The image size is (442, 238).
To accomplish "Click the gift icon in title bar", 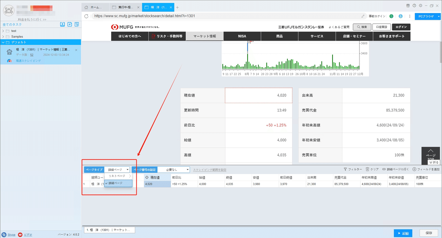I will (x=408, y=6).
